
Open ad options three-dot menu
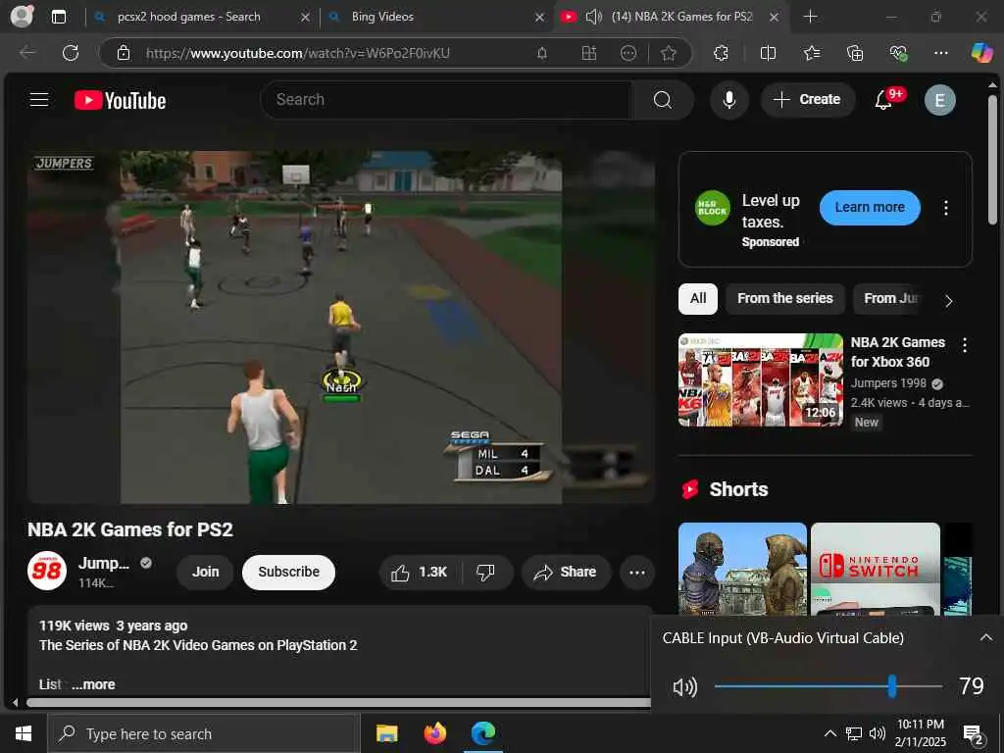click(946, 208)
